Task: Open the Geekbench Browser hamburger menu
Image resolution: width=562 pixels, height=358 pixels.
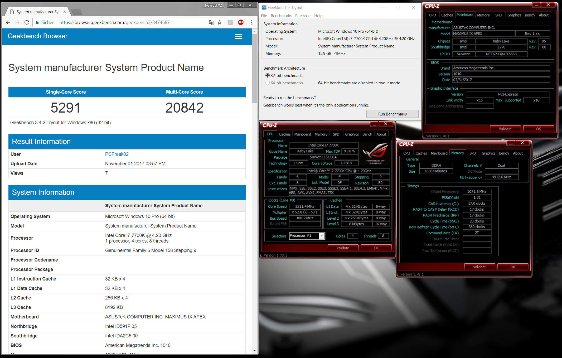Action: [239, 36]
